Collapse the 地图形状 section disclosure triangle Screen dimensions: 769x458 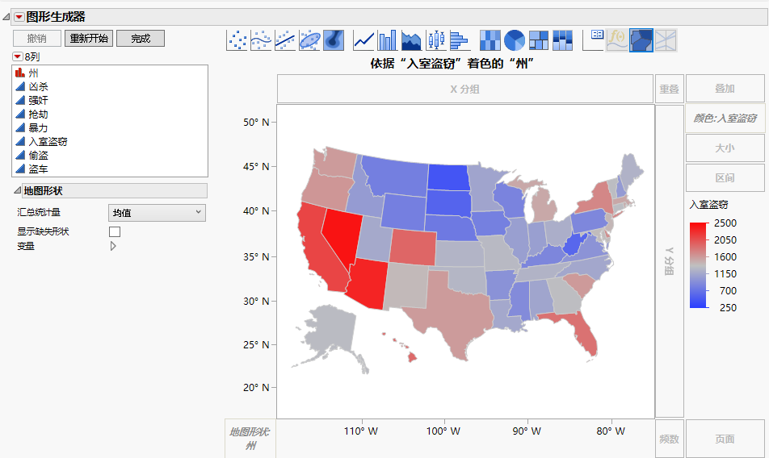pyautogui.click(x=17, y=190)
